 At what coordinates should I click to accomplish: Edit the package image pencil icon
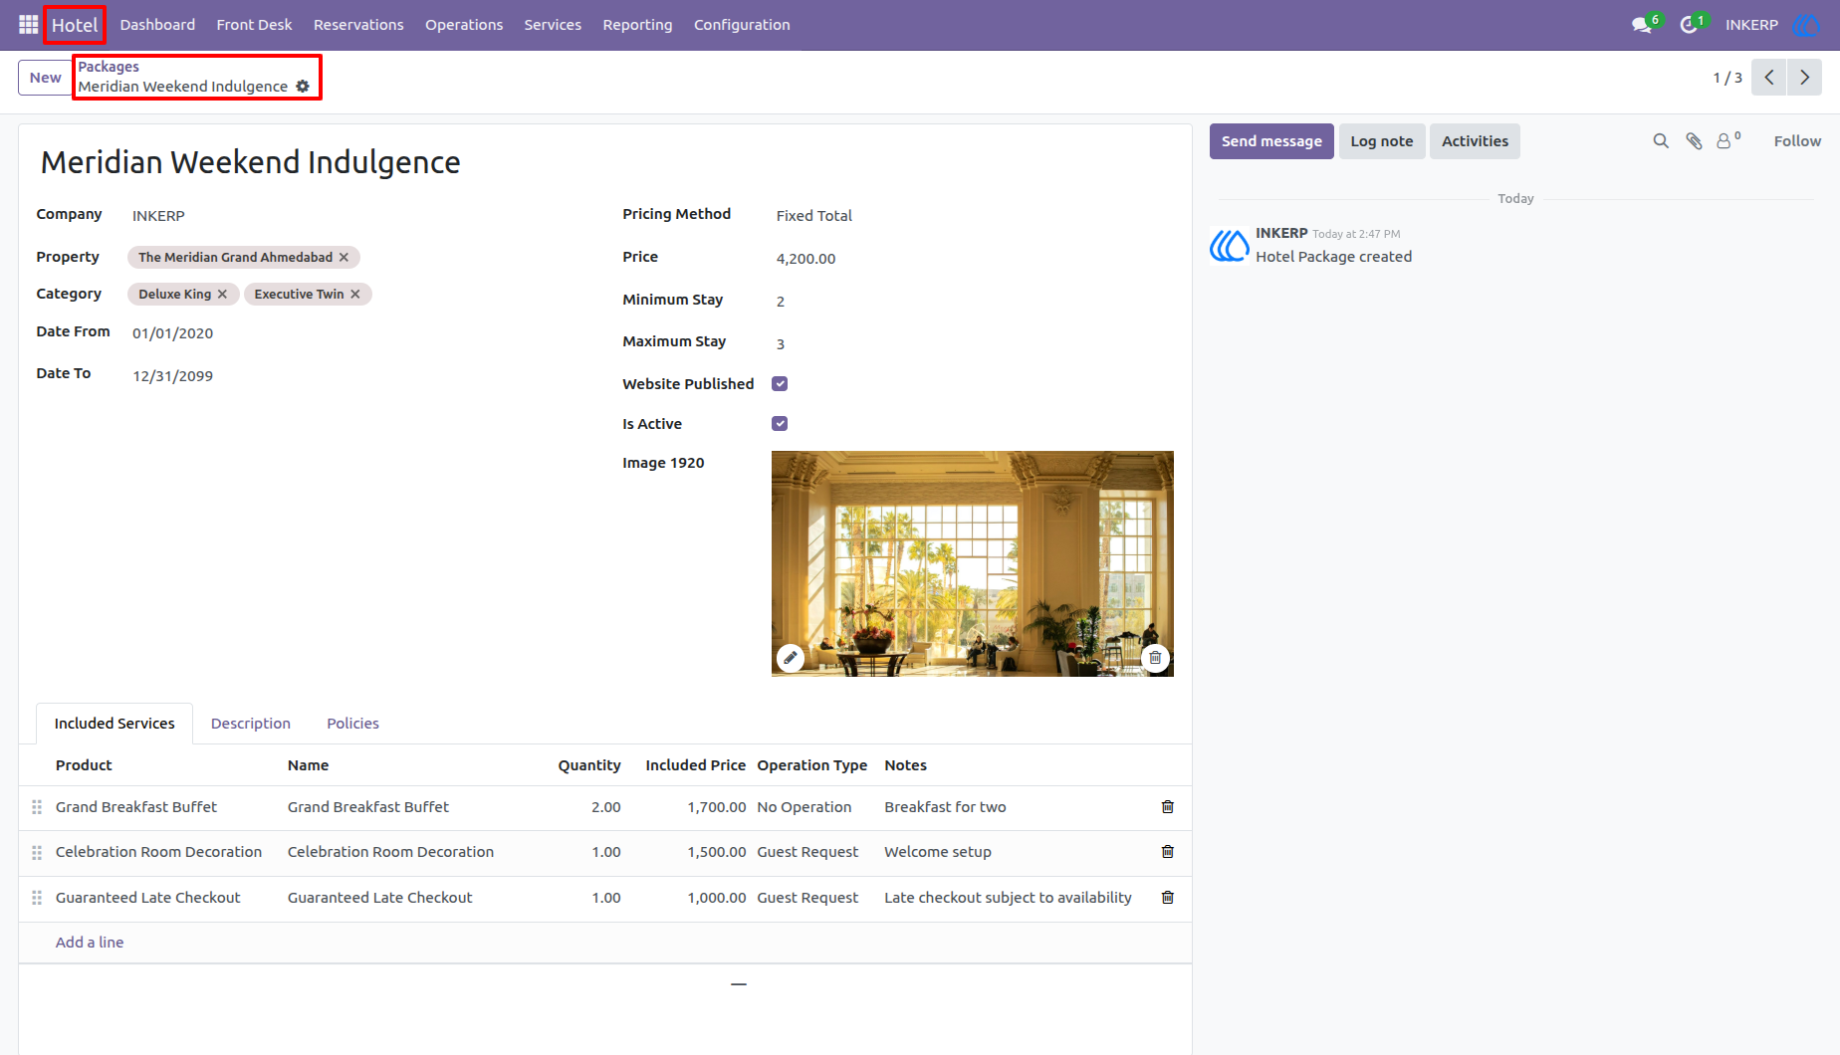click(791, 658)
